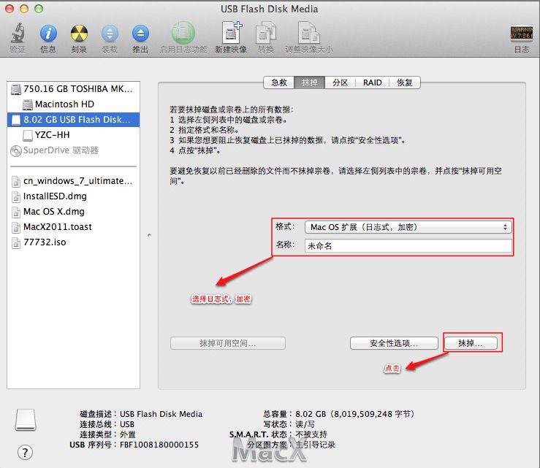Select InstallESD.dmg in the list
This screenshot has width=540, height=468.
(x=73, y=196)
